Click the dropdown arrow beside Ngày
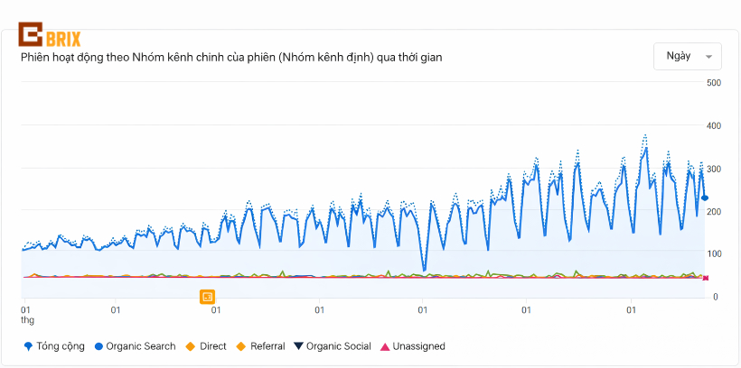This screenshot has width=741, height=368. [x=709, y=57]
